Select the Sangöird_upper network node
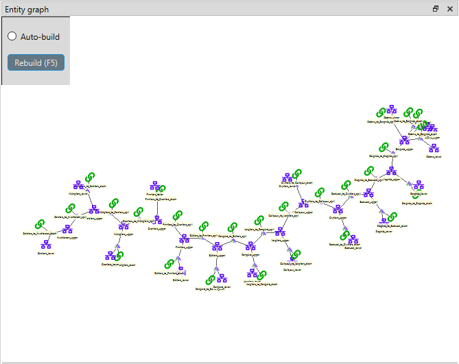Viewport: 459px width, 364px height. point(250,246)
